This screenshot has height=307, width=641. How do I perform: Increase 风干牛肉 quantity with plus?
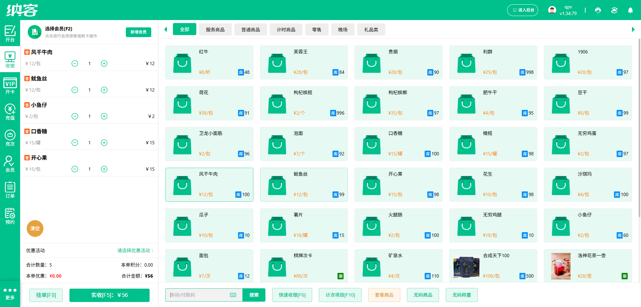(x=104, y=63)
